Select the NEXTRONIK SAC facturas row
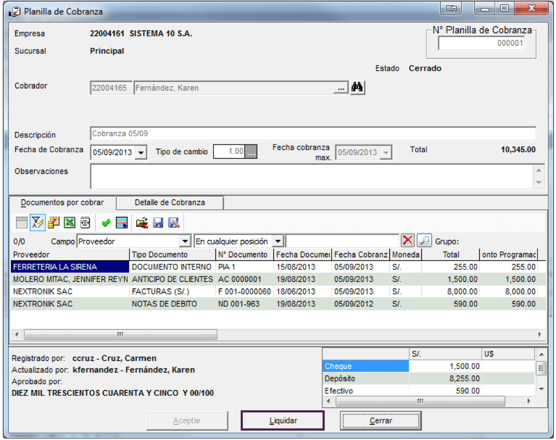 click(x=278, y=291)
